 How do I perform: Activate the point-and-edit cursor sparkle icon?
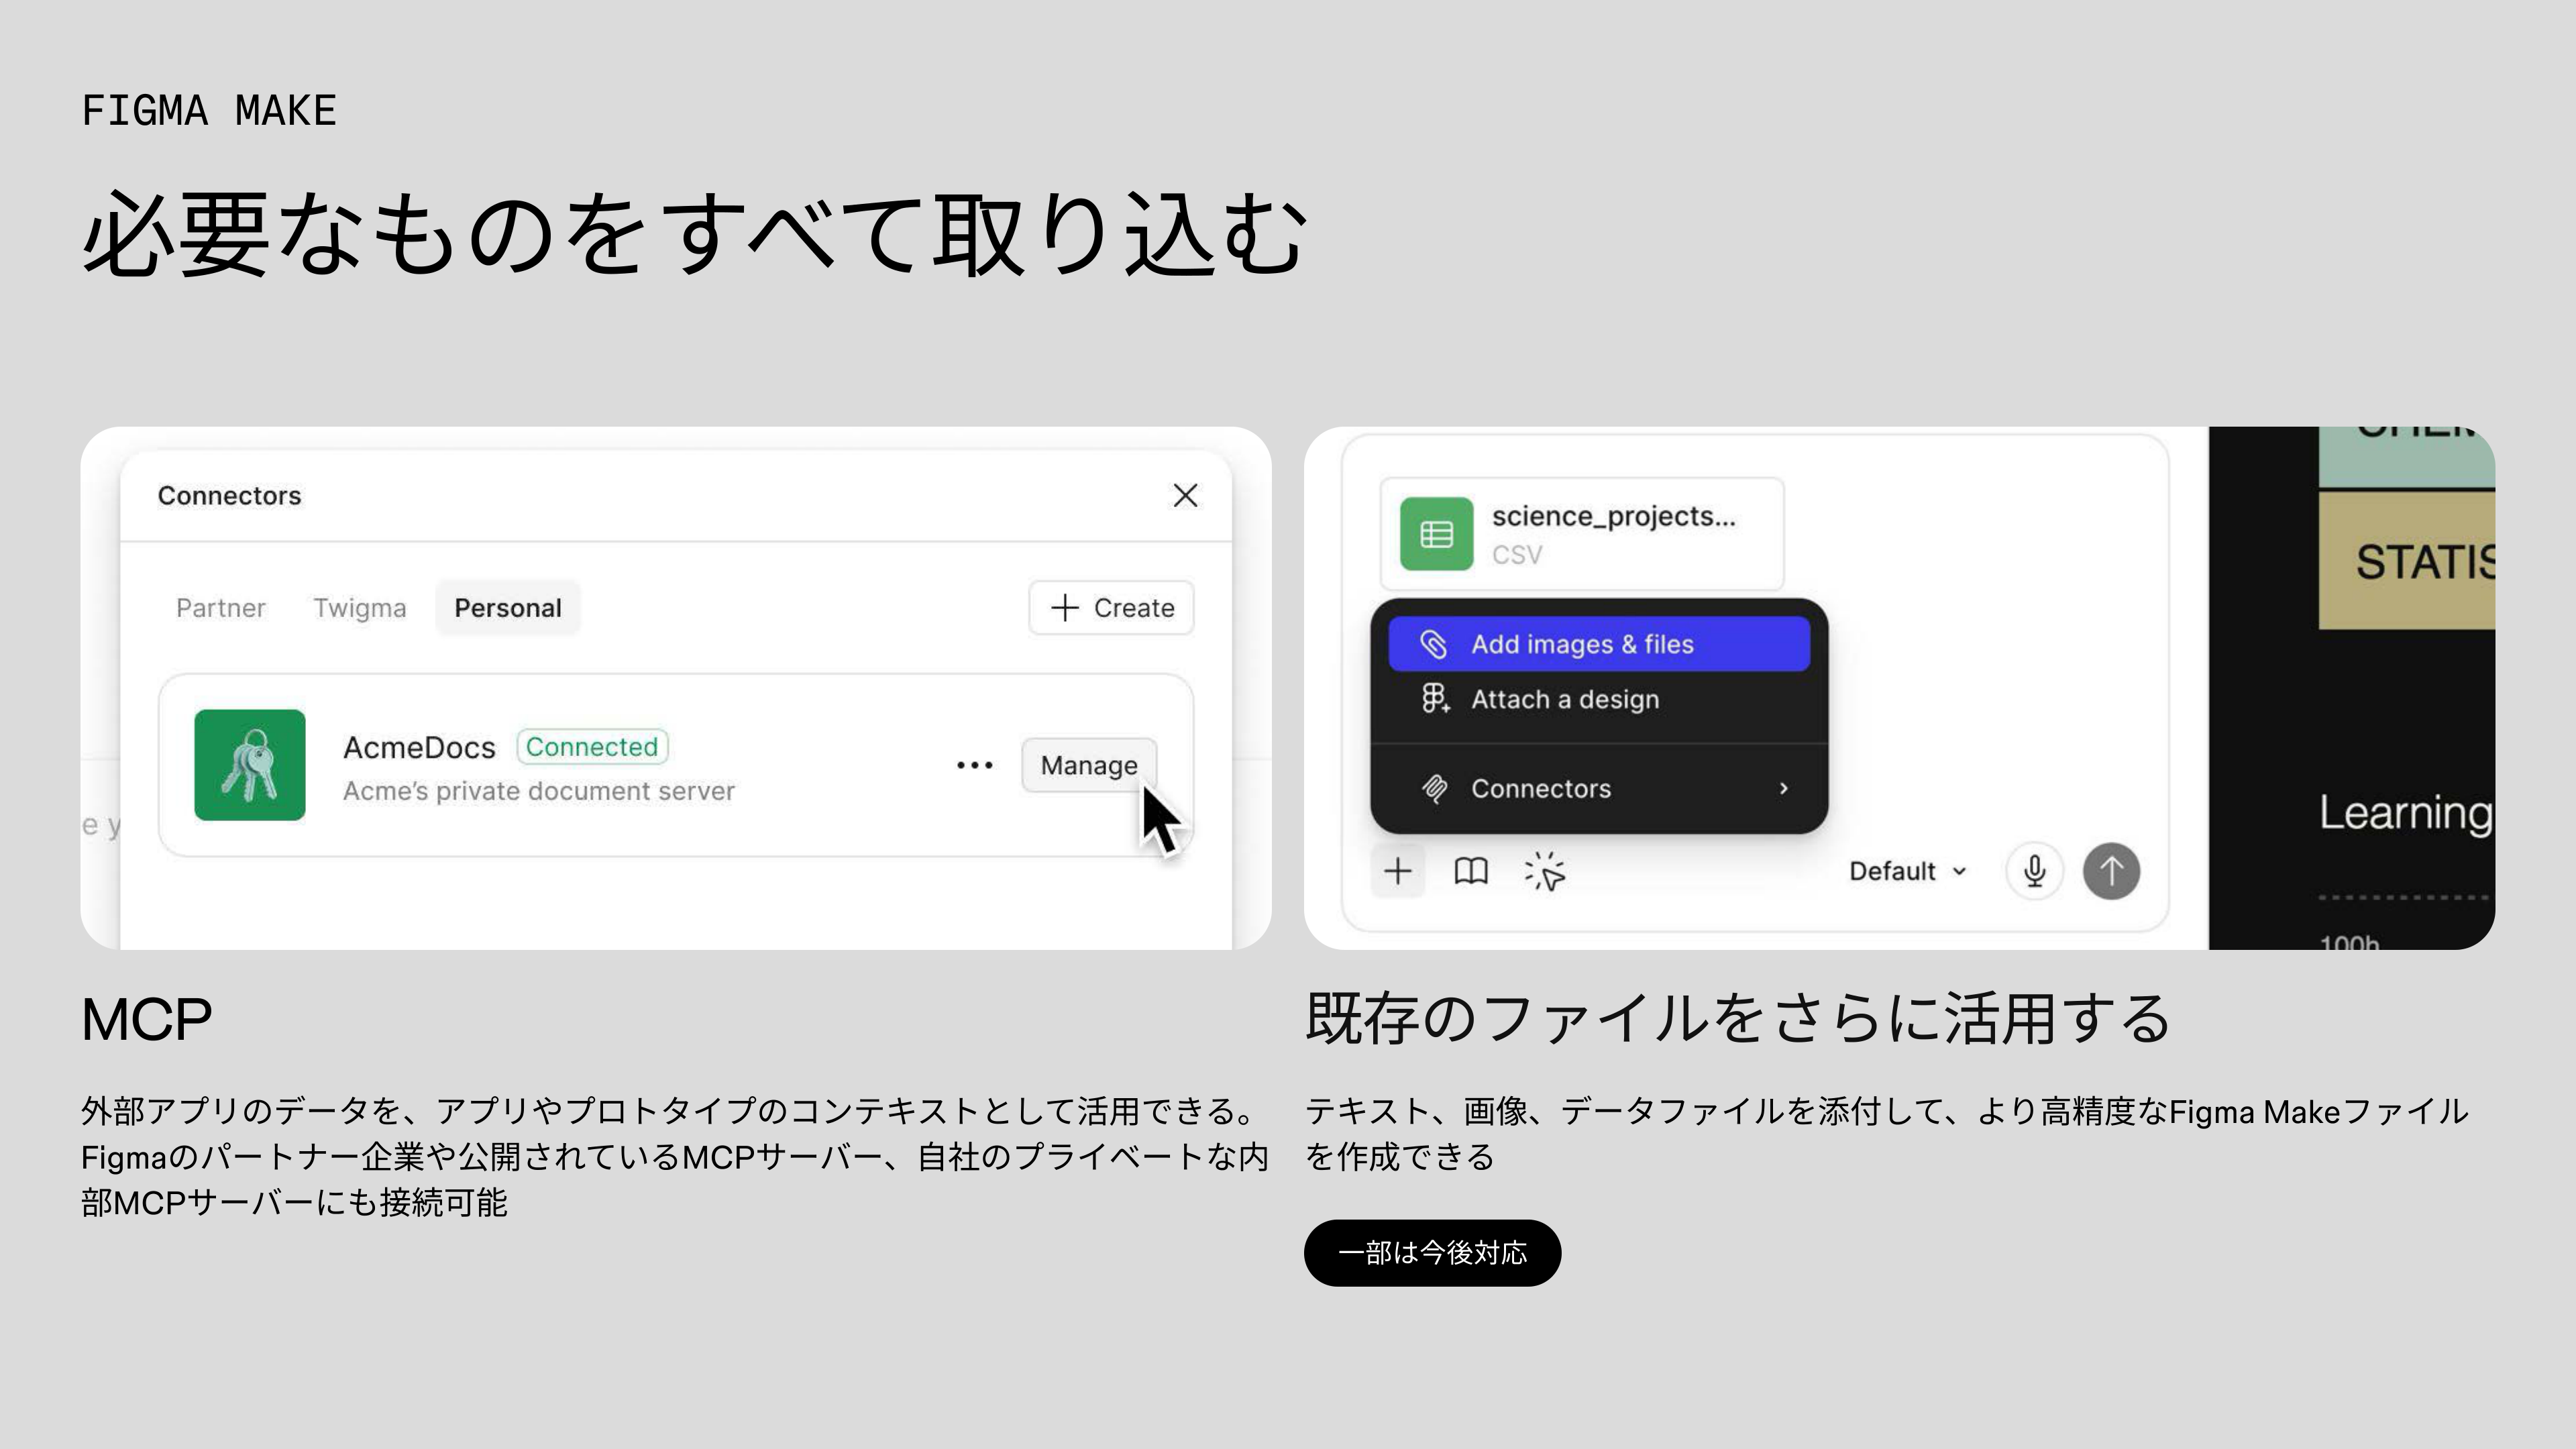point(1545,872)
